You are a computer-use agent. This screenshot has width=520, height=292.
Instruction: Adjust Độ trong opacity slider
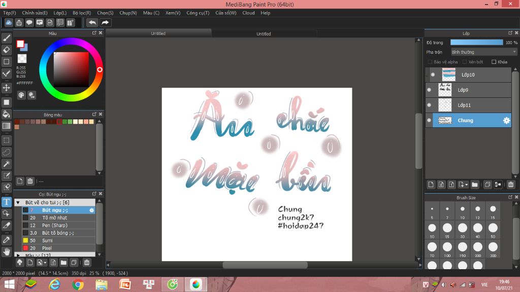tap(476, 43)
